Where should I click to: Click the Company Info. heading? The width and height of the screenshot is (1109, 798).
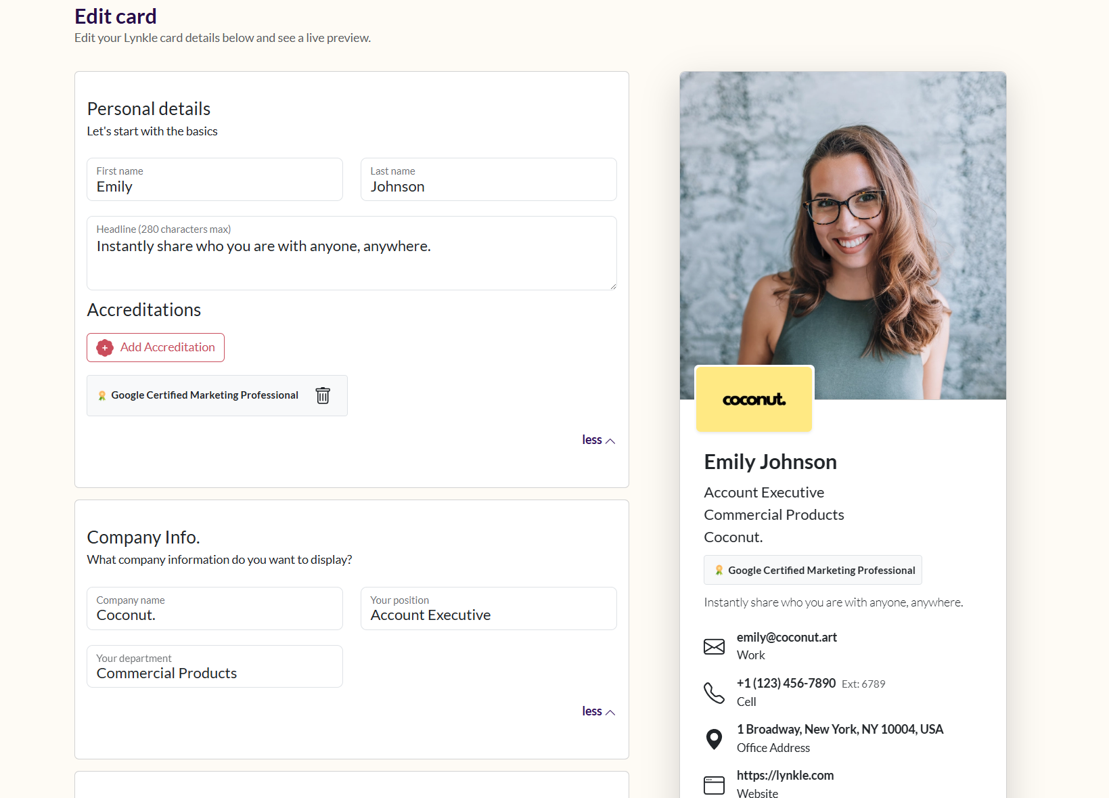pos(143,537)
